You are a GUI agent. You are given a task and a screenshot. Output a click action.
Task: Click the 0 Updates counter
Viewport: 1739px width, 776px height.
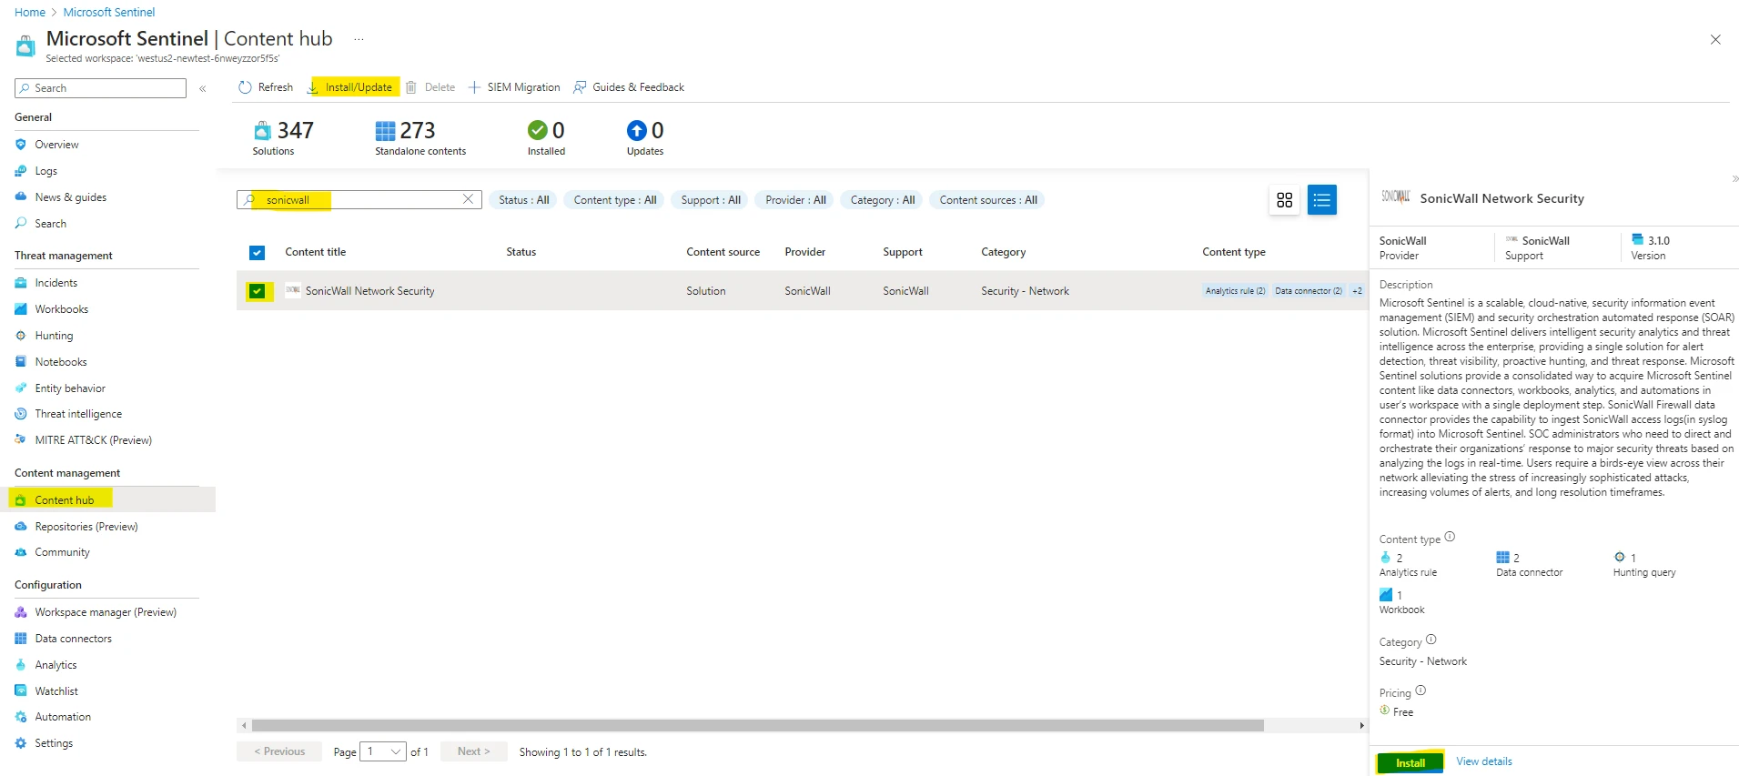pyautogui.click(x=645, y=138)
